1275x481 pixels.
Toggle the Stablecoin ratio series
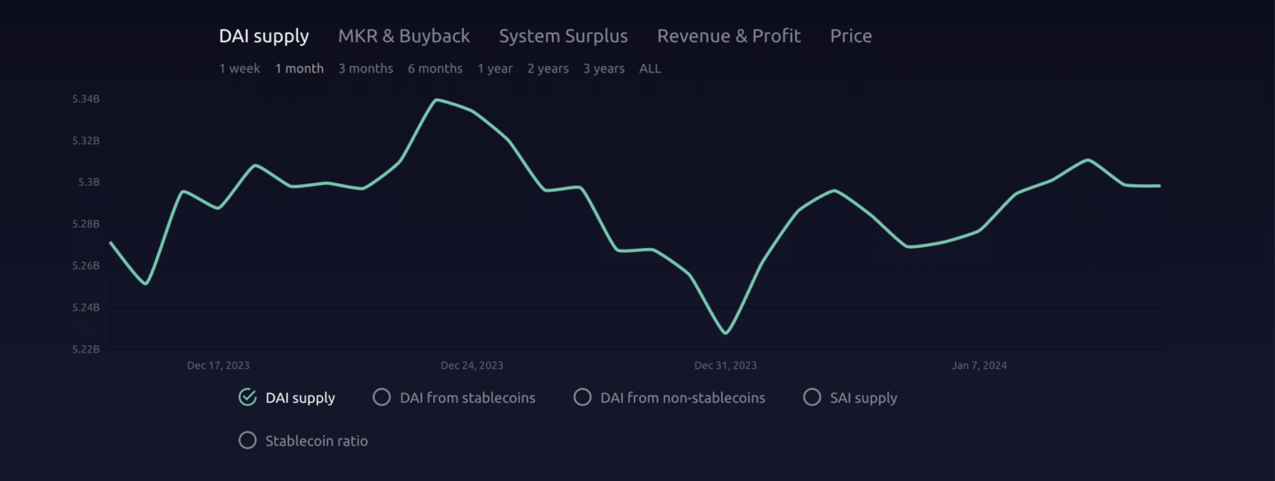coord(303,440)
